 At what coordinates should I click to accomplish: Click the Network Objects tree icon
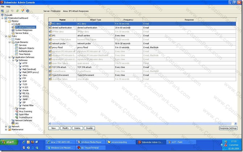[x=17, y=48]
